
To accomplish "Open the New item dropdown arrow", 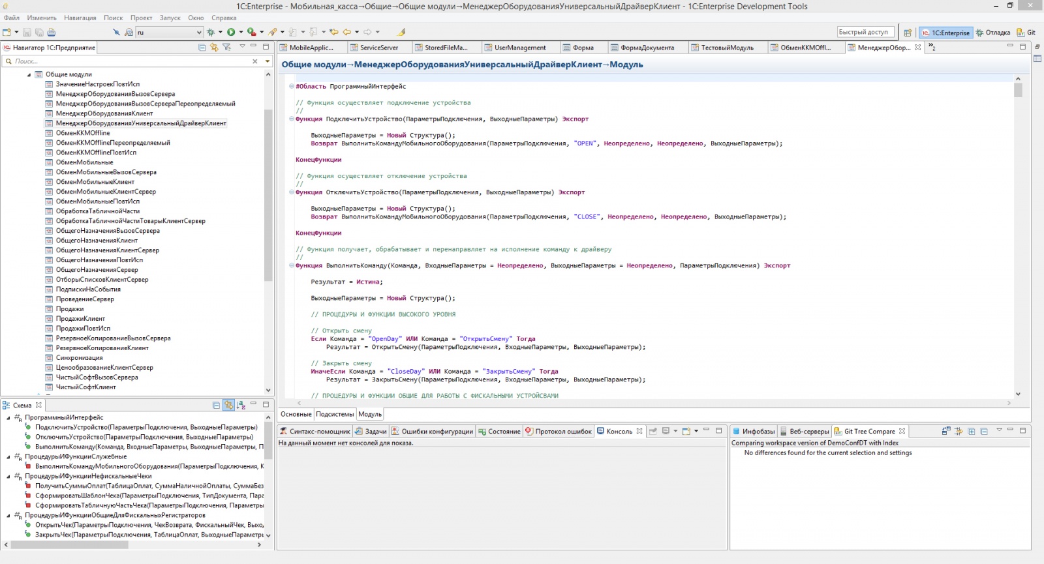I will 16,32.
